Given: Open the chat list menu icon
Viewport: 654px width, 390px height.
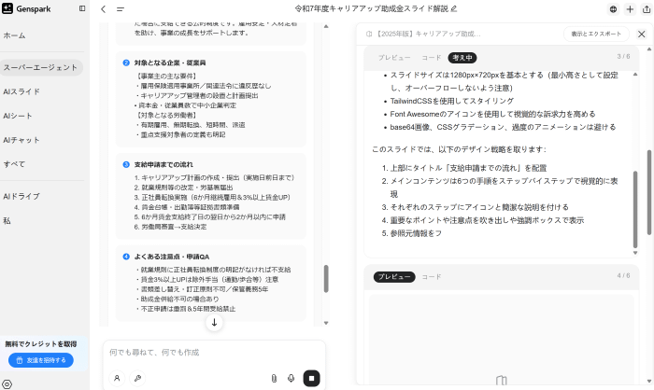Looking at the screenshot, I should (x=120, y=9).
